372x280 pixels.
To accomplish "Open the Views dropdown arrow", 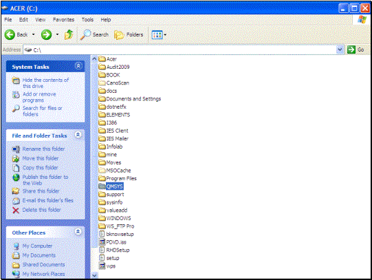I will point(165,35).
